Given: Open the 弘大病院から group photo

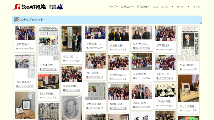Looking at the screenshot, I should point(118,62).
